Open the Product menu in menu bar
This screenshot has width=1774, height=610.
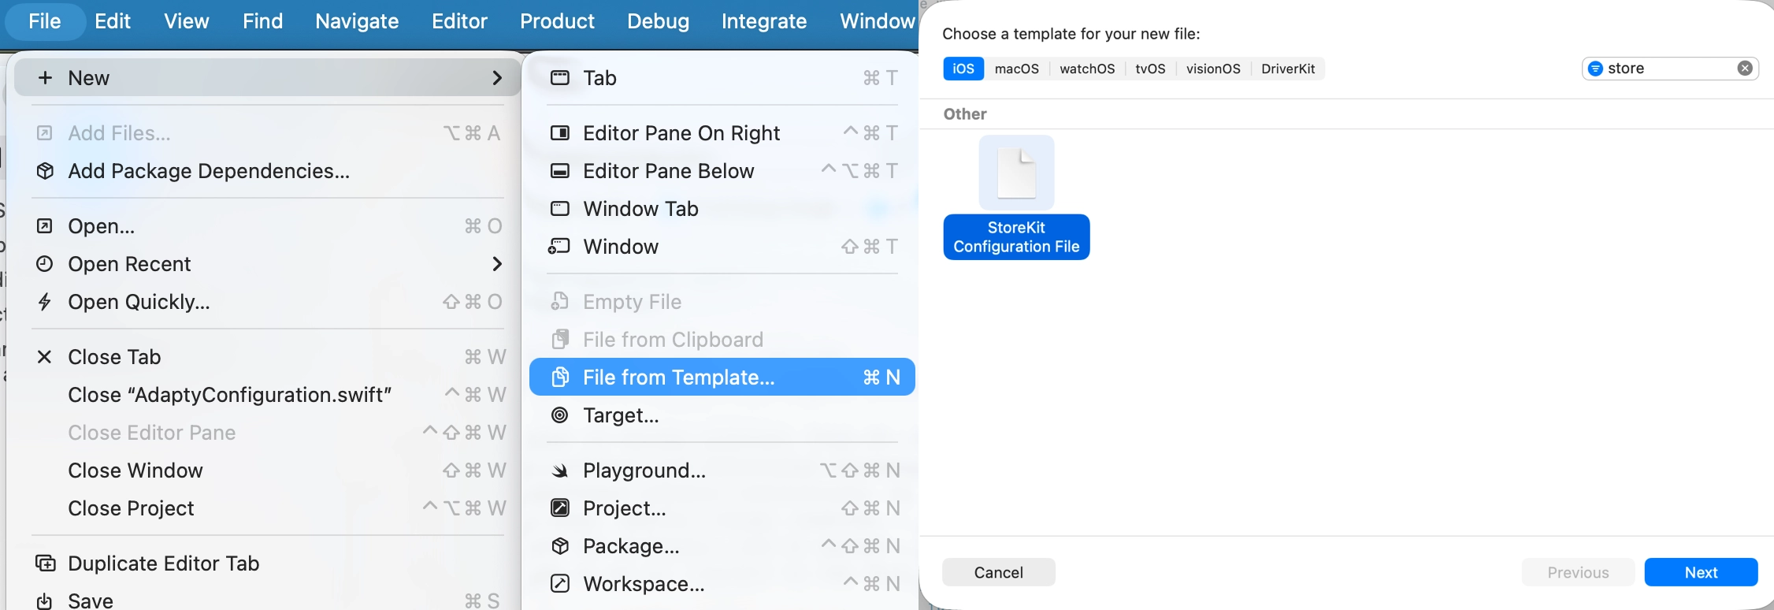pos(557,21)
